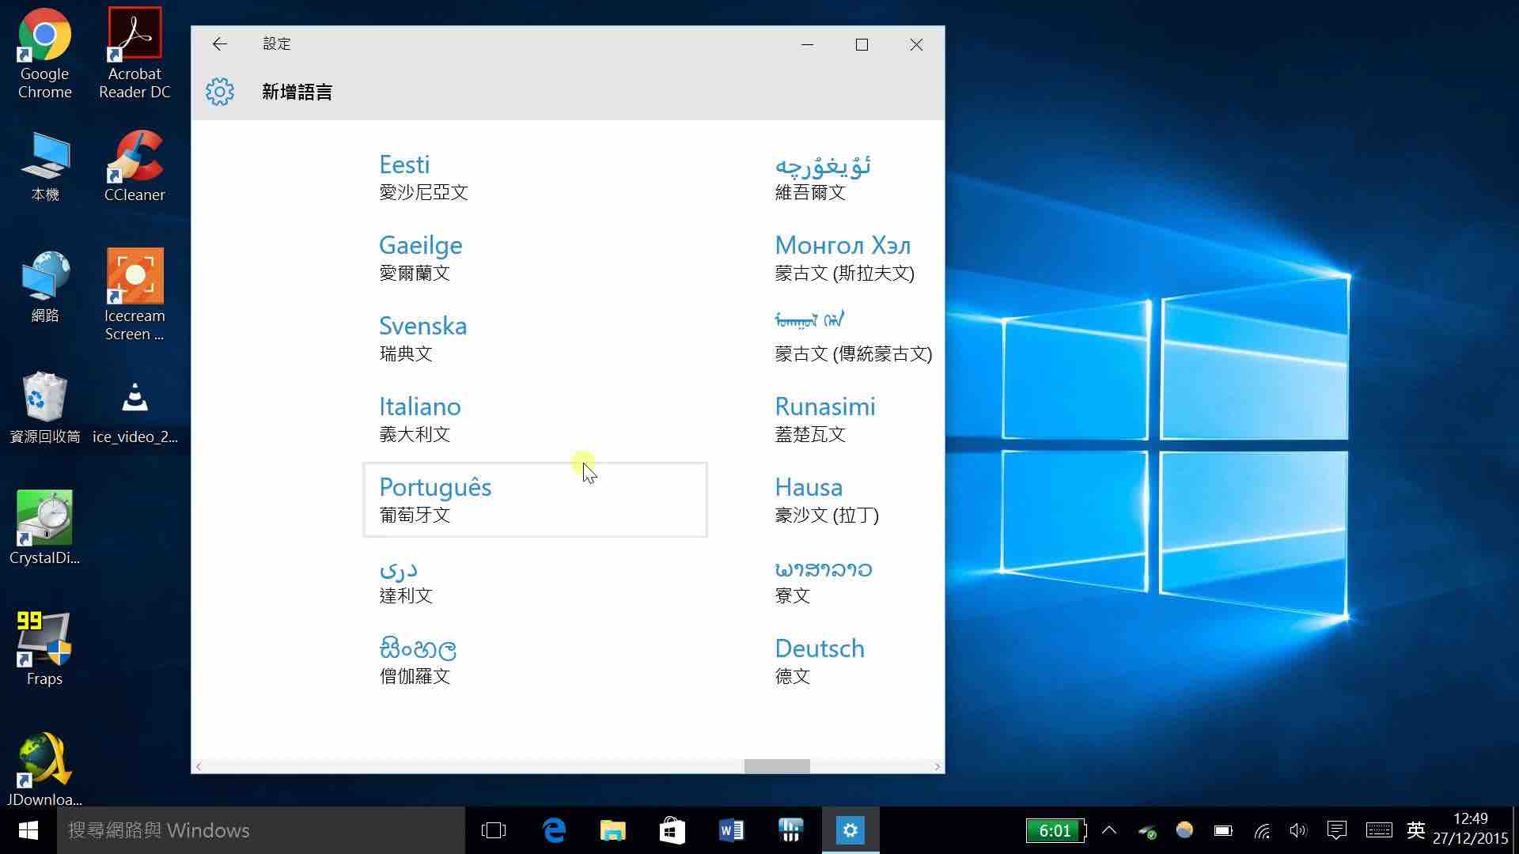Open File Explorer from taskbar

click(612, 830)
